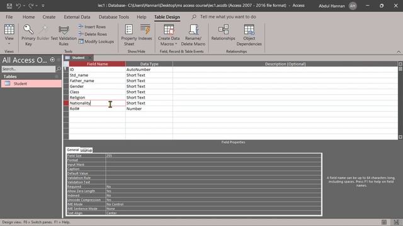Select the Table Design ribbon tab
Screen dimensions: 403x226
[x=167, y=17]
